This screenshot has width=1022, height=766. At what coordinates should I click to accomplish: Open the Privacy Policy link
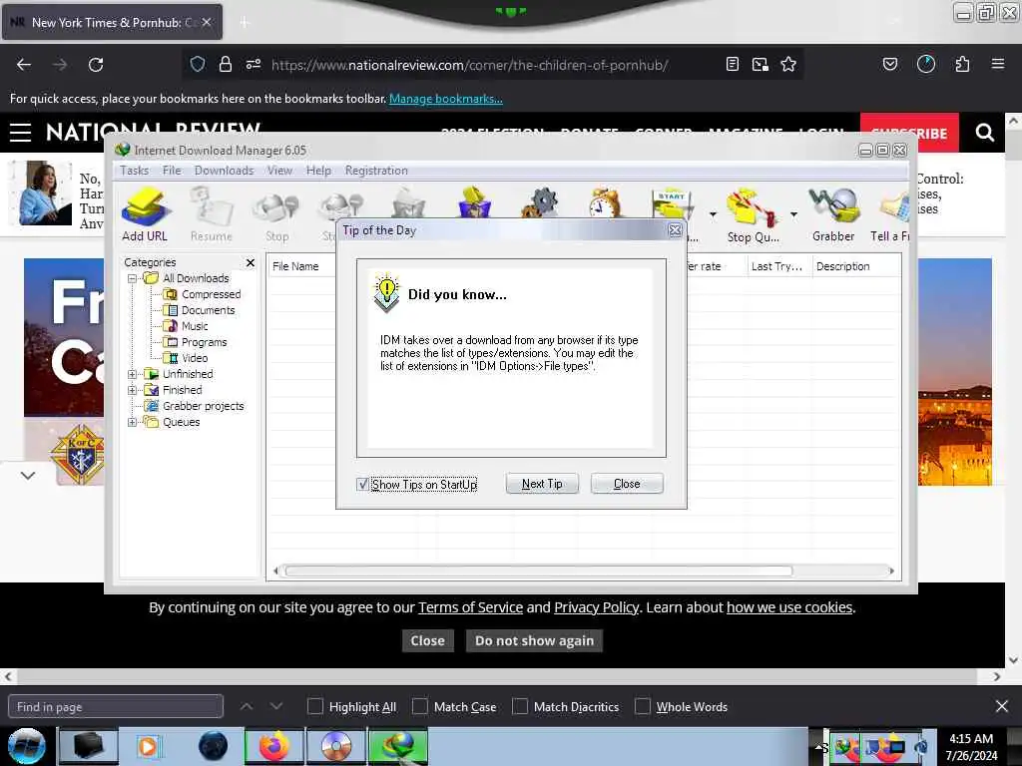point(597,607)
